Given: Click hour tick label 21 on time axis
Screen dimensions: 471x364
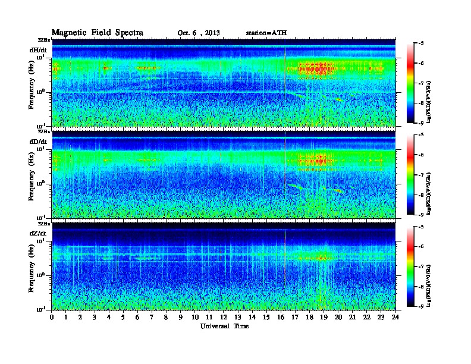Looking at the screenshot, I should click(352, 317).
